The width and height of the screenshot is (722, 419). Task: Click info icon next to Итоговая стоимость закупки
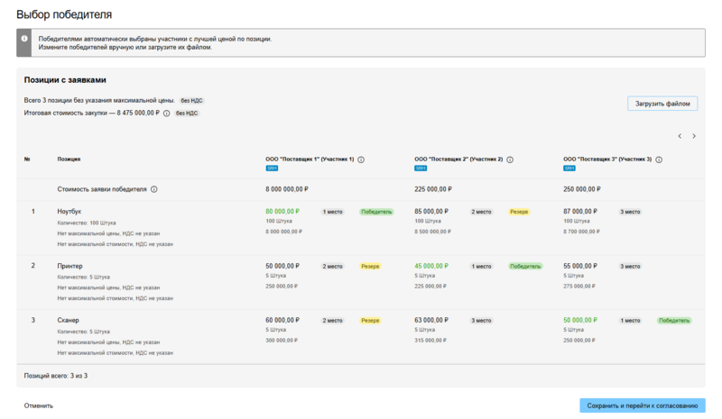(x=167, y=114)
